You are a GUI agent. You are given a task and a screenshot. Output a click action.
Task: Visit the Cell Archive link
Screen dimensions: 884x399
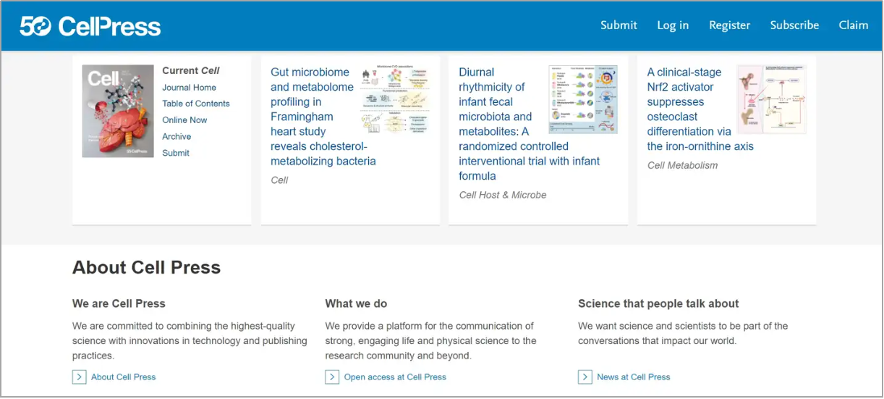pos(177,136)
